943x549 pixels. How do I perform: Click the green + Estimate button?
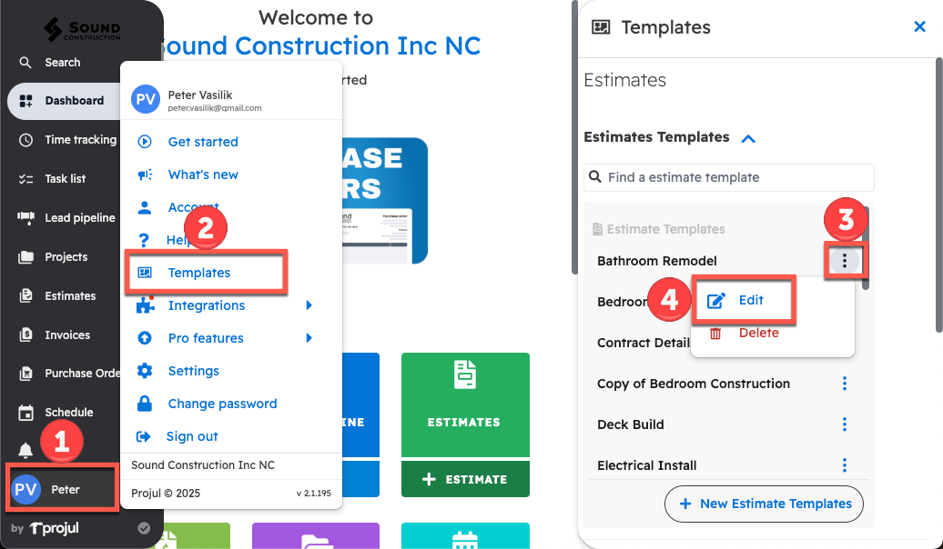coord(464,479)
